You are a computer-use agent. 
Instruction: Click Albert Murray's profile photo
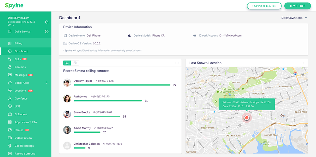[x=67, y=130]
